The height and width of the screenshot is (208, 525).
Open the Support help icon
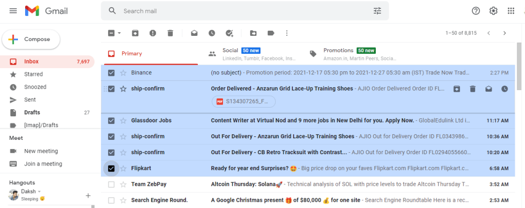coord(476,11)
